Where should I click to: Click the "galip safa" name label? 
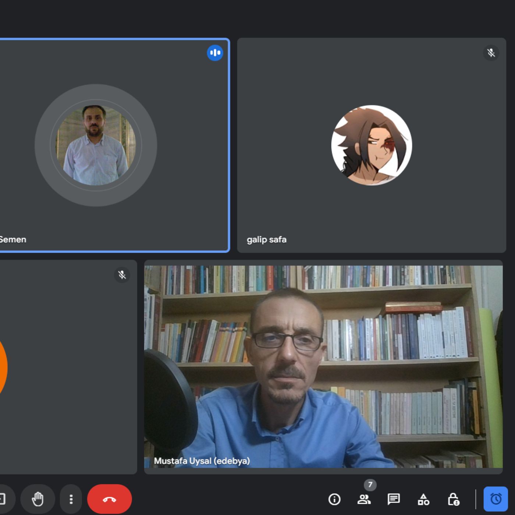266,239
